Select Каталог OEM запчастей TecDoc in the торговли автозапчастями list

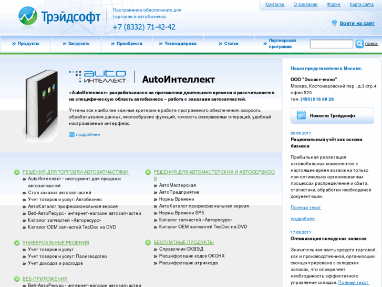pyautogui.click(x=72, y=227)
